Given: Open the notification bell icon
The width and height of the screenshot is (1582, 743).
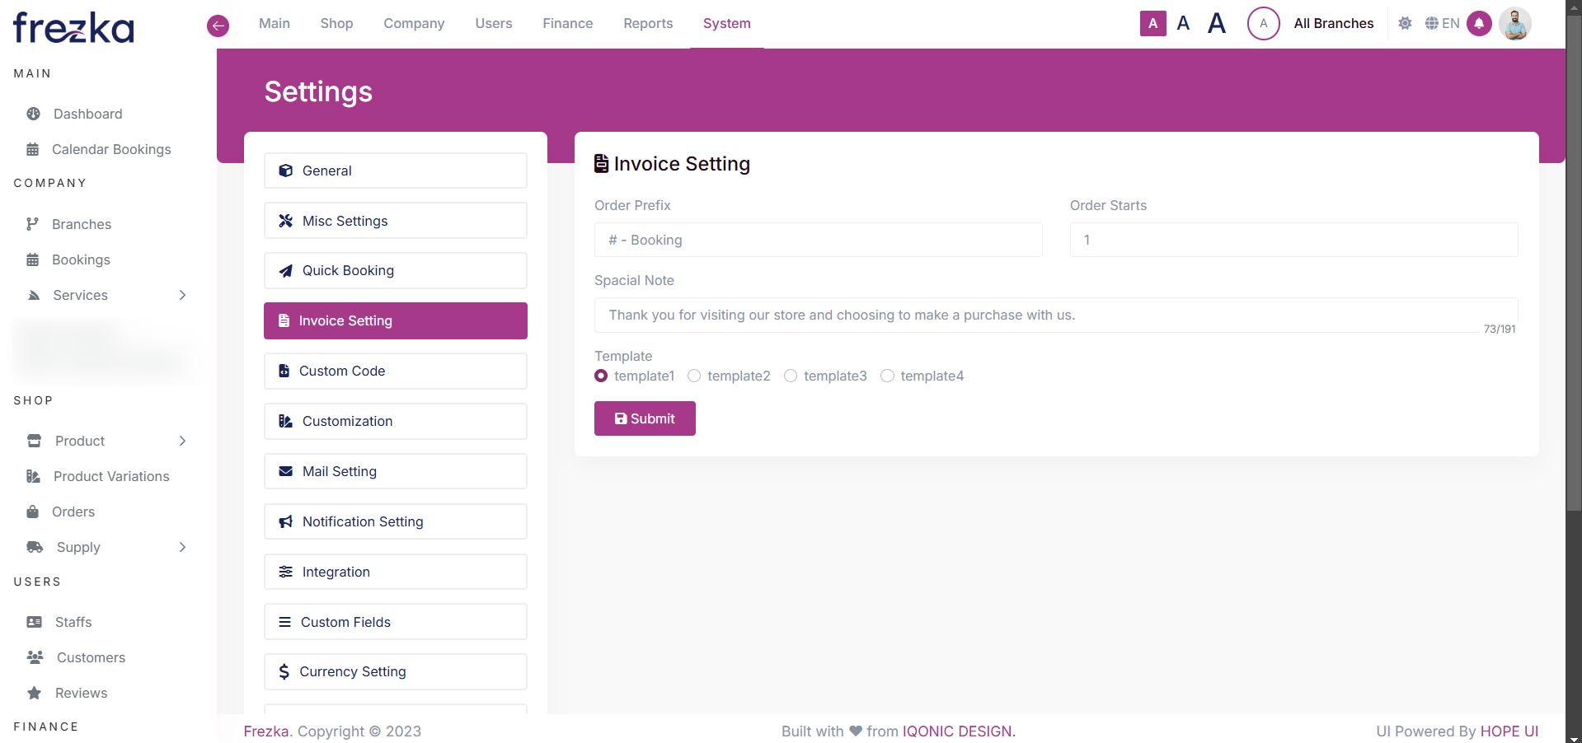Looking at the screenshot, I should pos(1479,24).
